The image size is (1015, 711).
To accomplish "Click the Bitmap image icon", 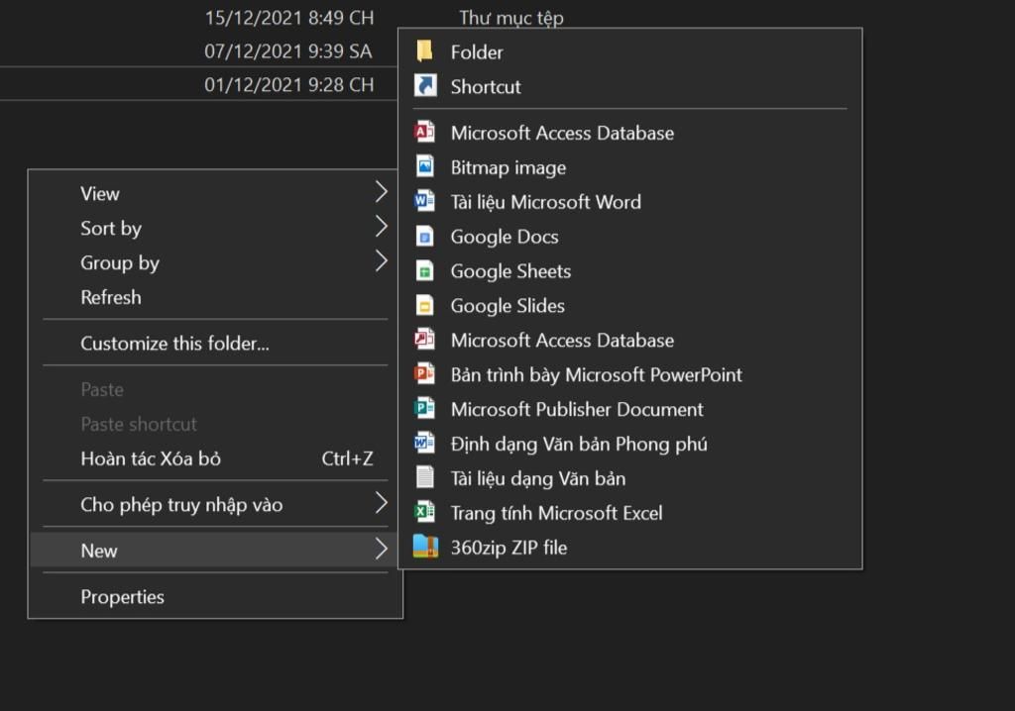I will [x=425, y=167].
